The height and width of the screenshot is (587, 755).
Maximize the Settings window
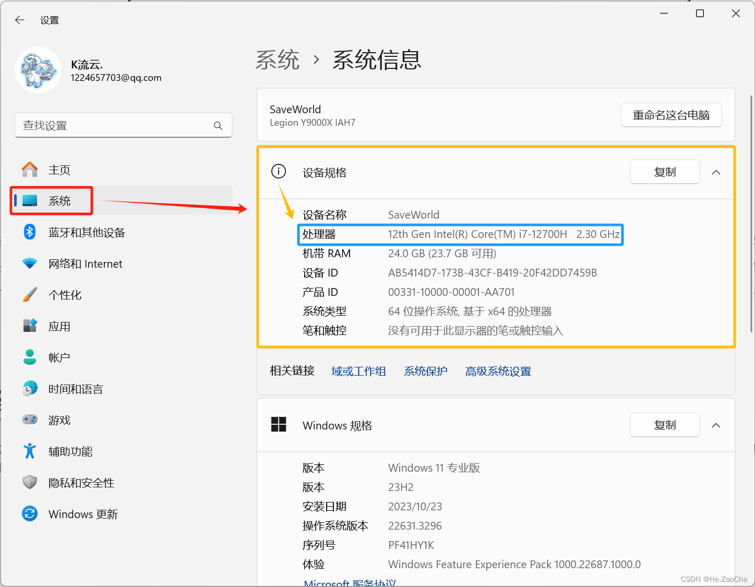click(700, 14)
